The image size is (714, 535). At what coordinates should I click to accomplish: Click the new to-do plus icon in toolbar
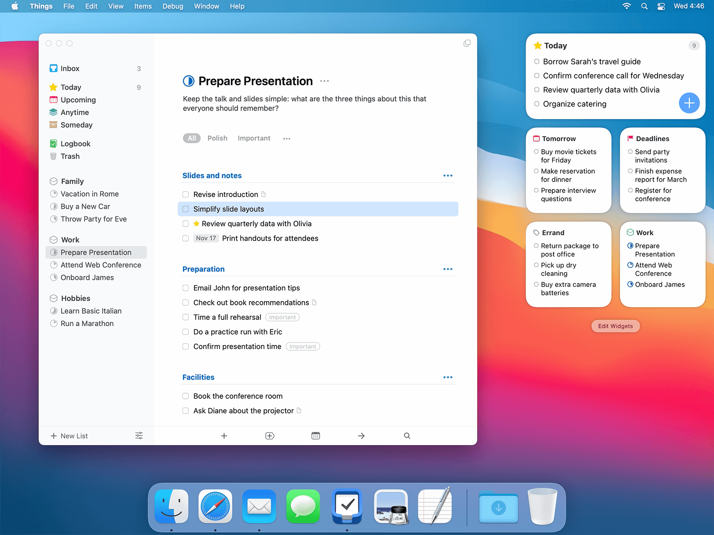224,435
